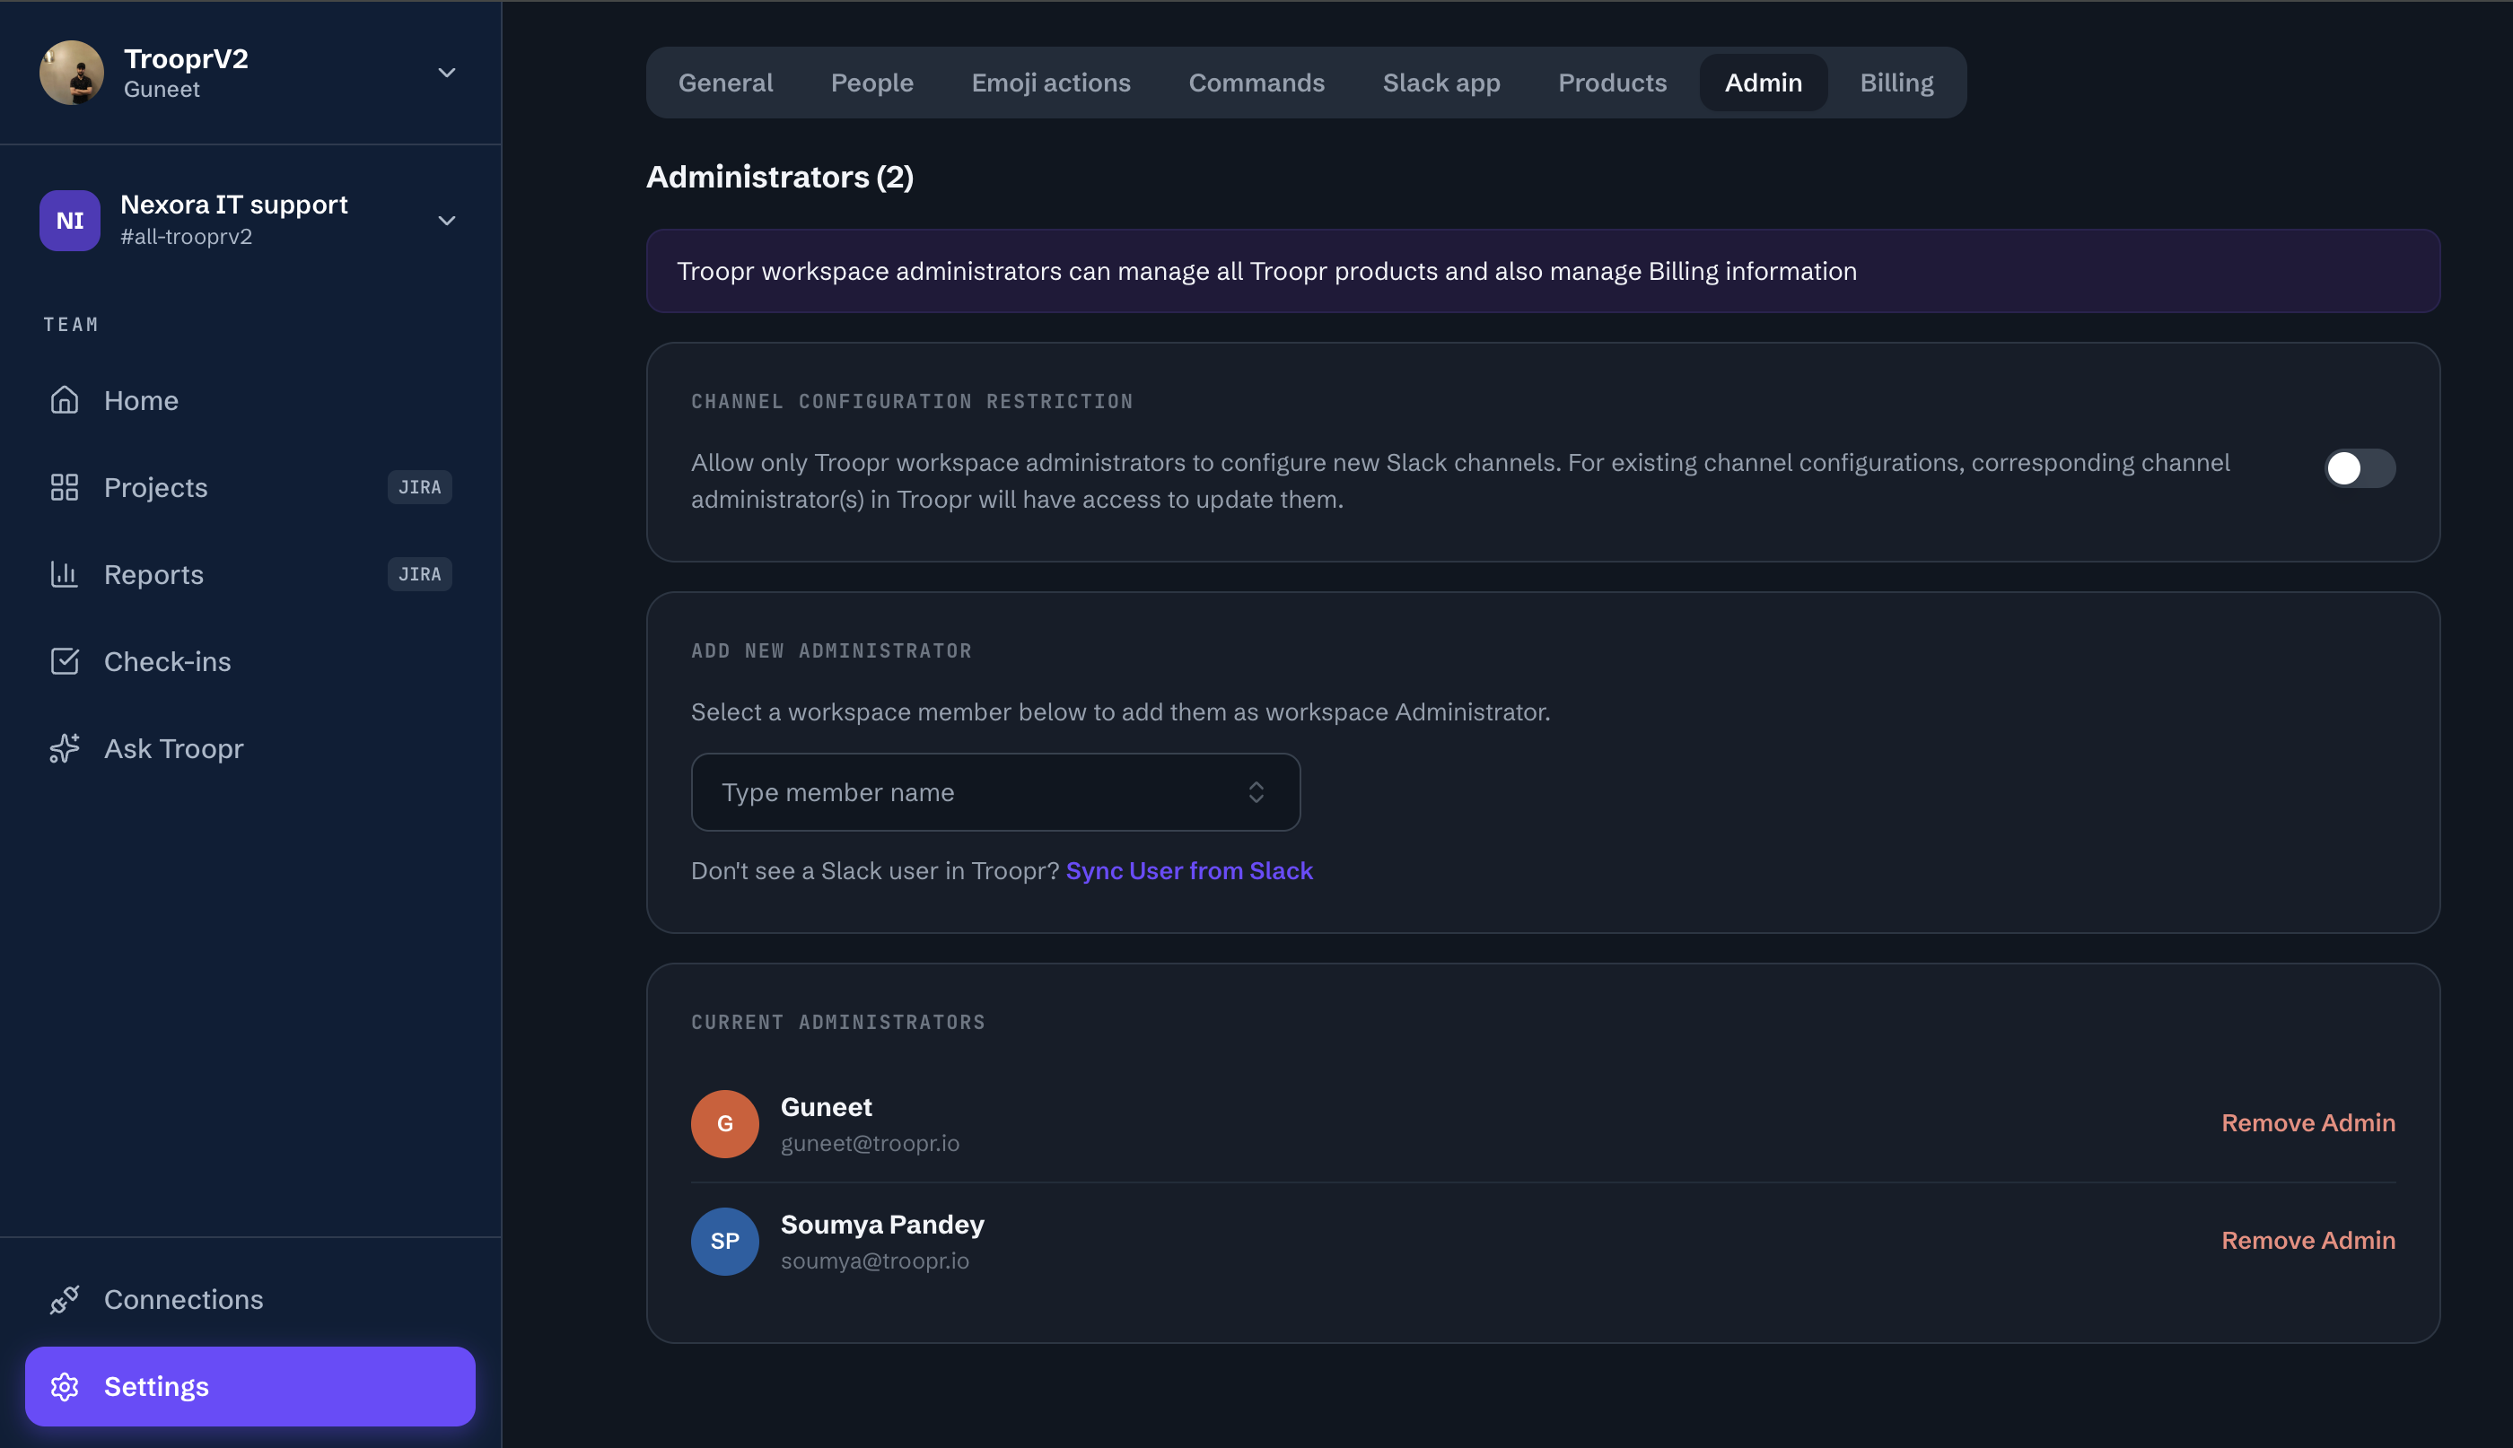
Task: Switch to the General tab
Action: [x=725, y=83]
